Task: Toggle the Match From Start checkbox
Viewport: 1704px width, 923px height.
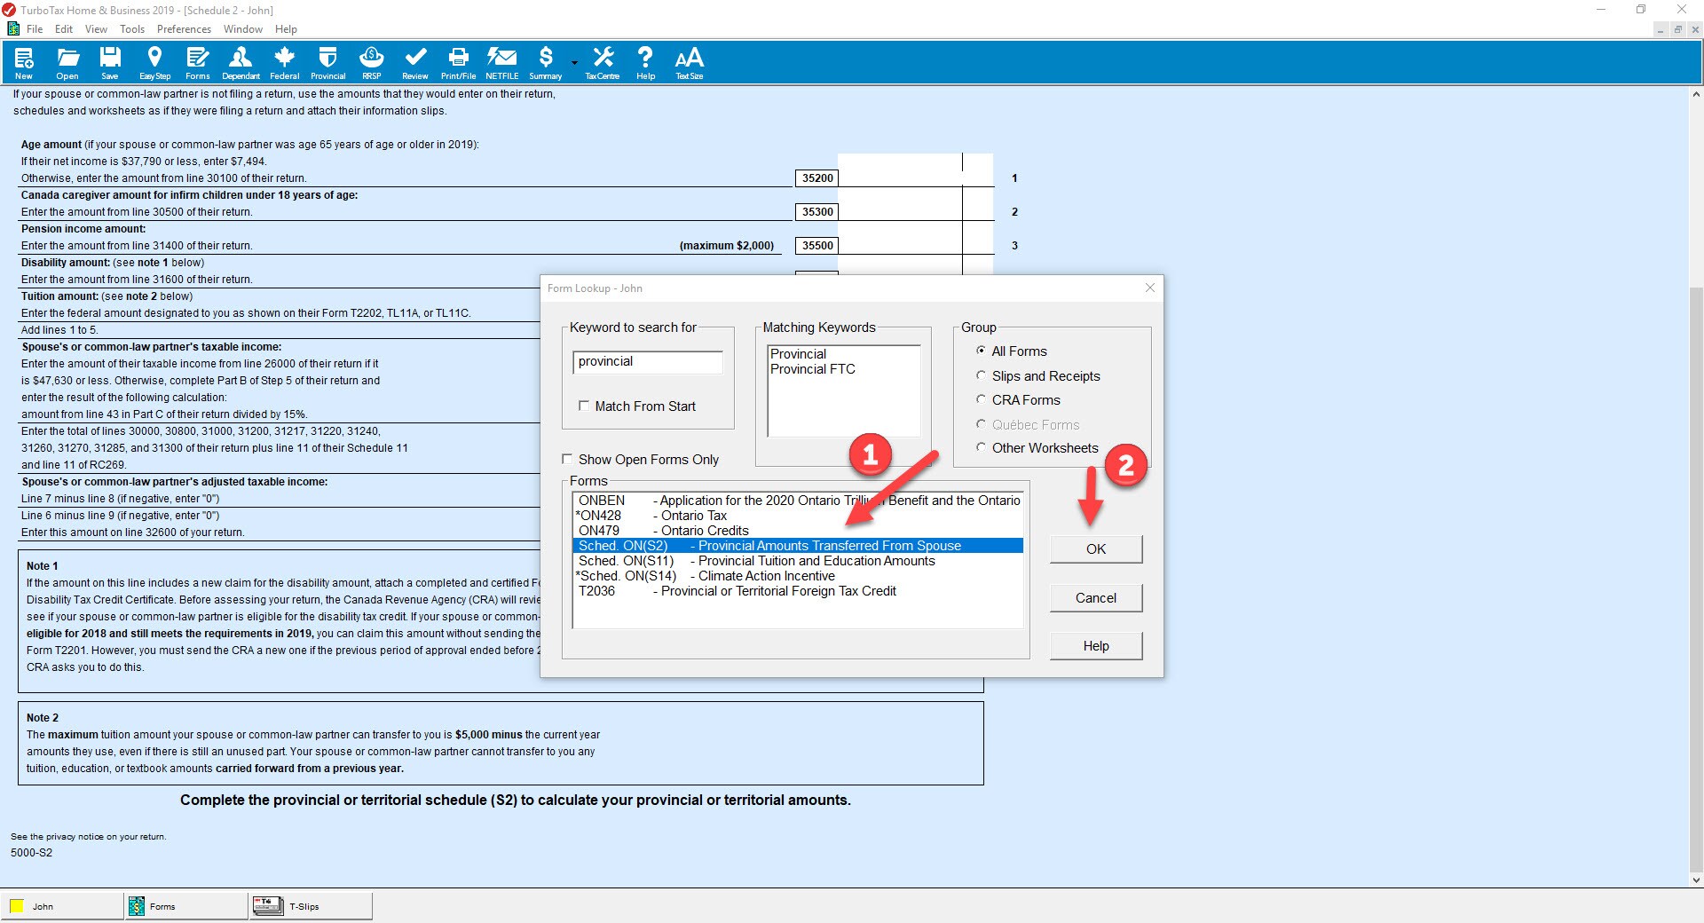Action: tap(584, 406)
